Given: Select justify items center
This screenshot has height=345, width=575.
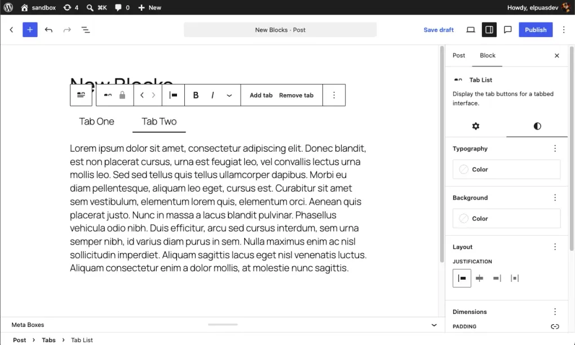Looking at the screenshot, I should tap(479, 278).
